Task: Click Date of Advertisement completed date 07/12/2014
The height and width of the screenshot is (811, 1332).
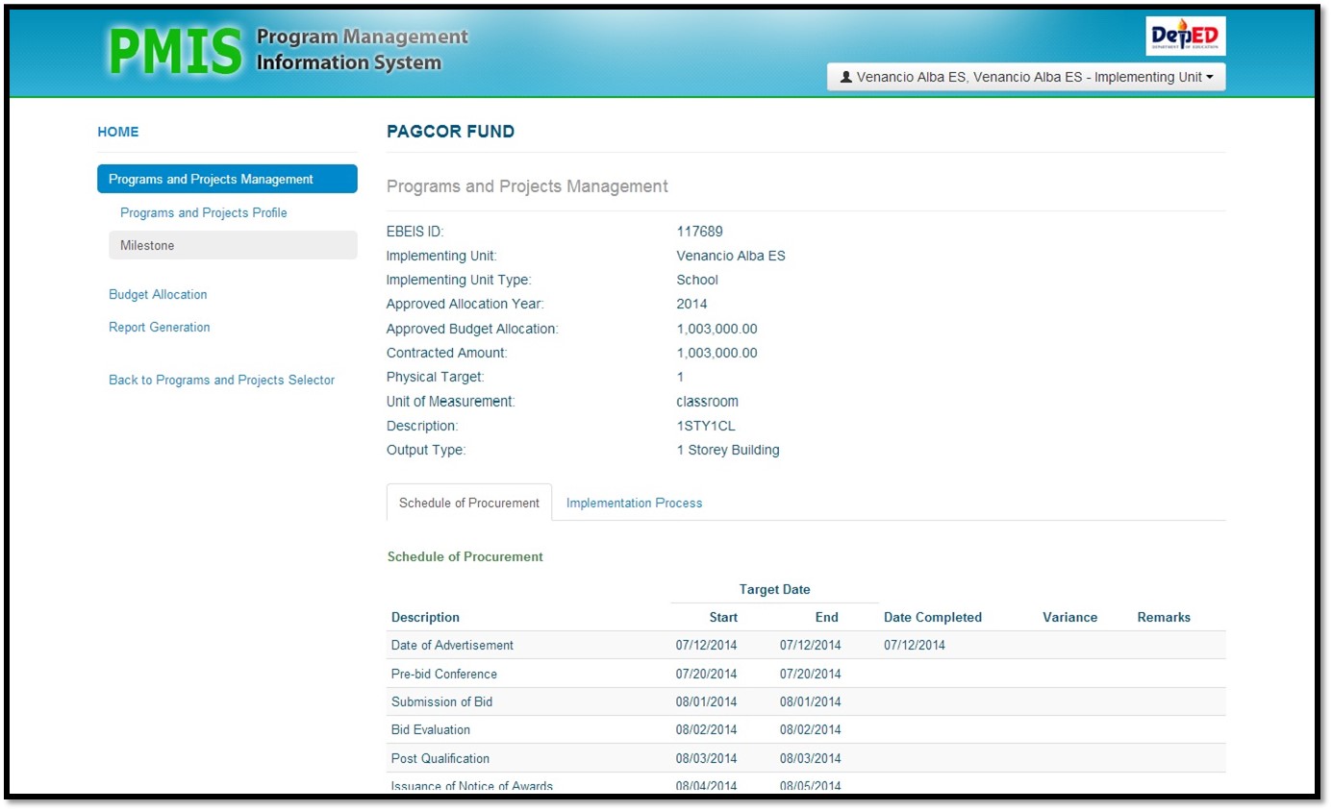Action: pos(915,645)
